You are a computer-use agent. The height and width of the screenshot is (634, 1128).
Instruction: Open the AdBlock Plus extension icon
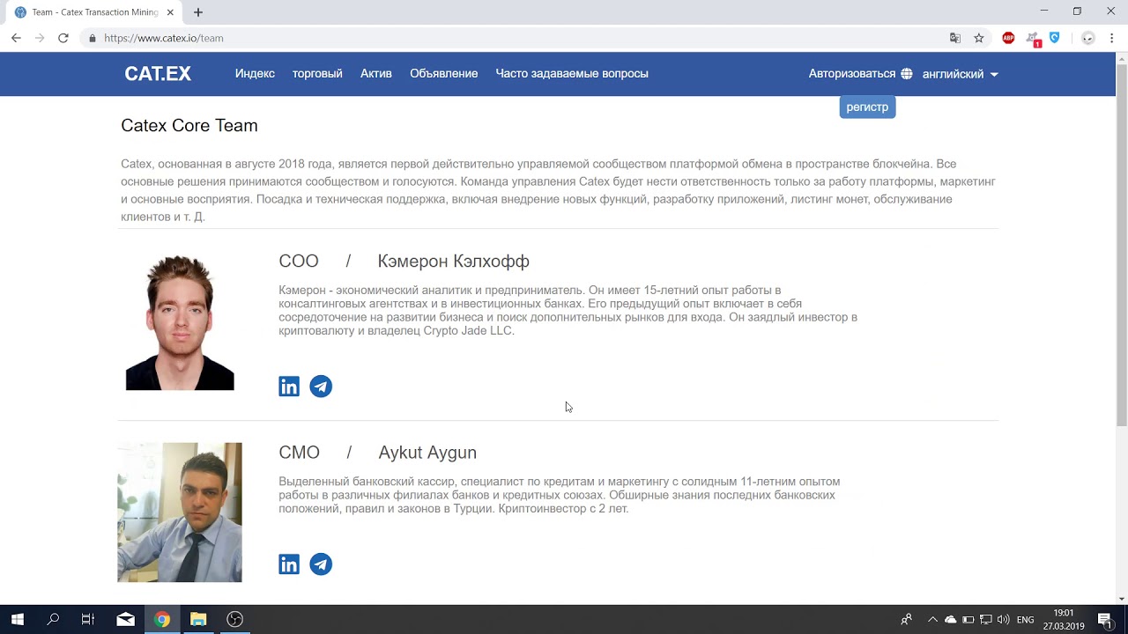pos(1009,38)
